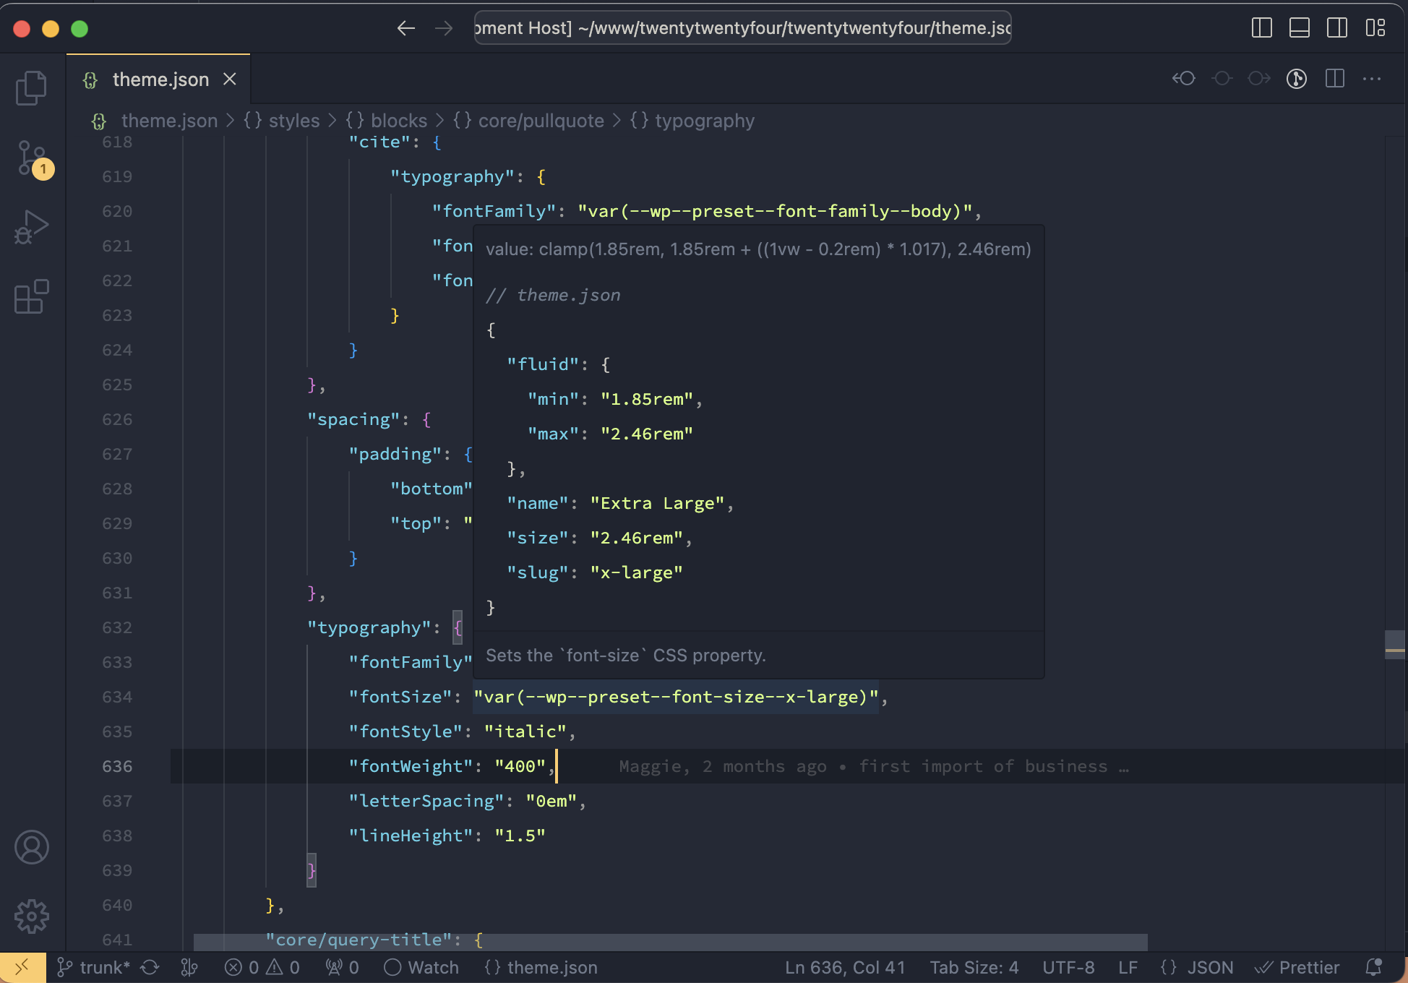Screen dimensions: 1408x983
Task: Click the split editor right icon
Action: (1334, 79)
